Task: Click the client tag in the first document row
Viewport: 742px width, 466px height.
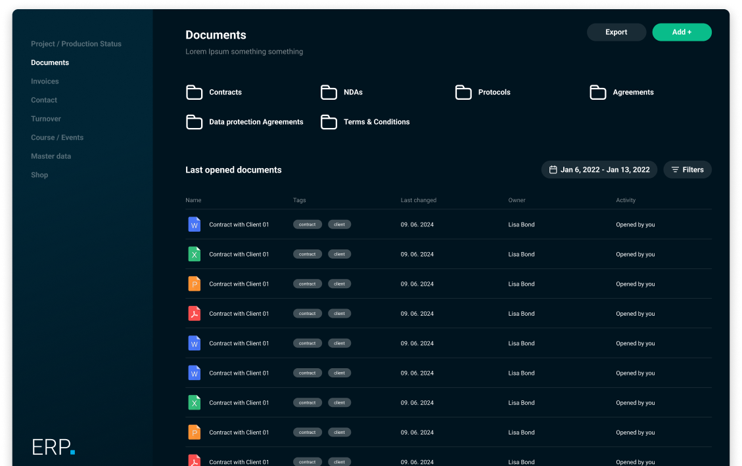Action: click(x=339, y=224)
